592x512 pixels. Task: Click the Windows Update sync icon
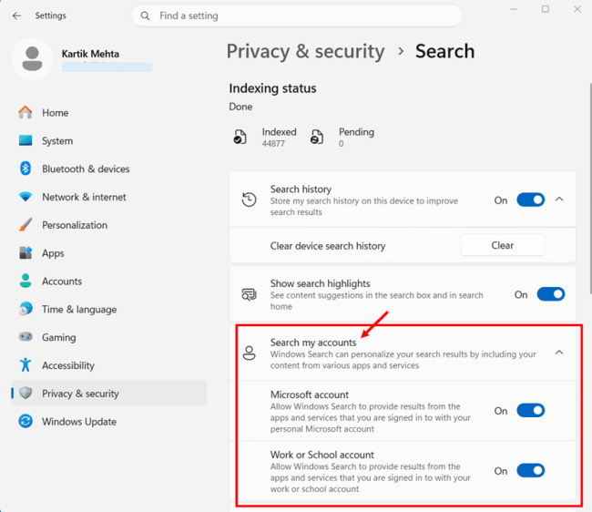tap(26, 421)
